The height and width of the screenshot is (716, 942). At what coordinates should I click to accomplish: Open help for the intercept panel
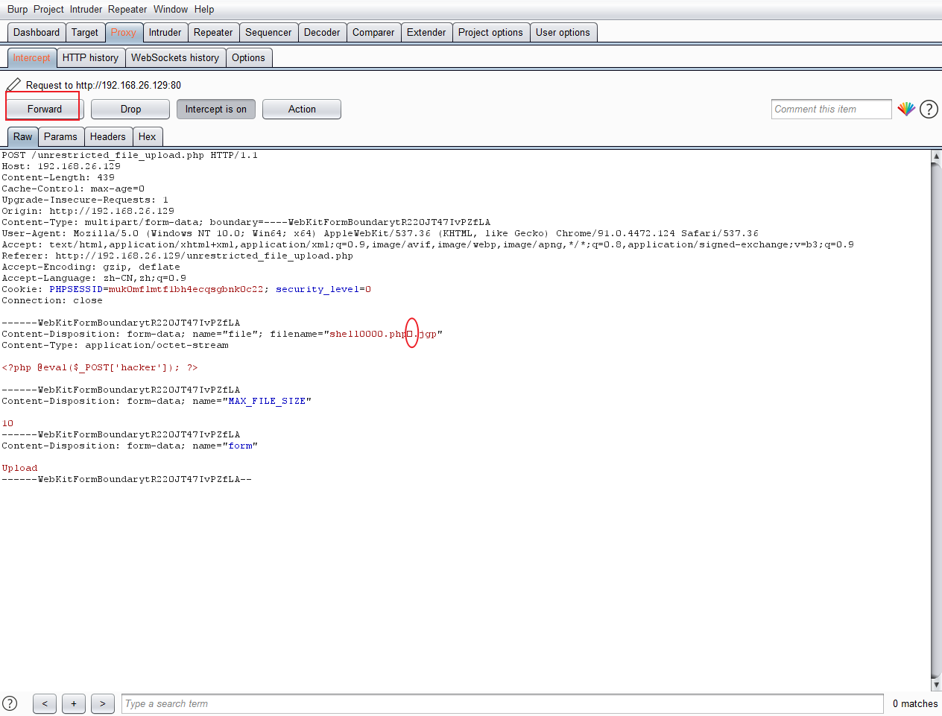[929, 110]
